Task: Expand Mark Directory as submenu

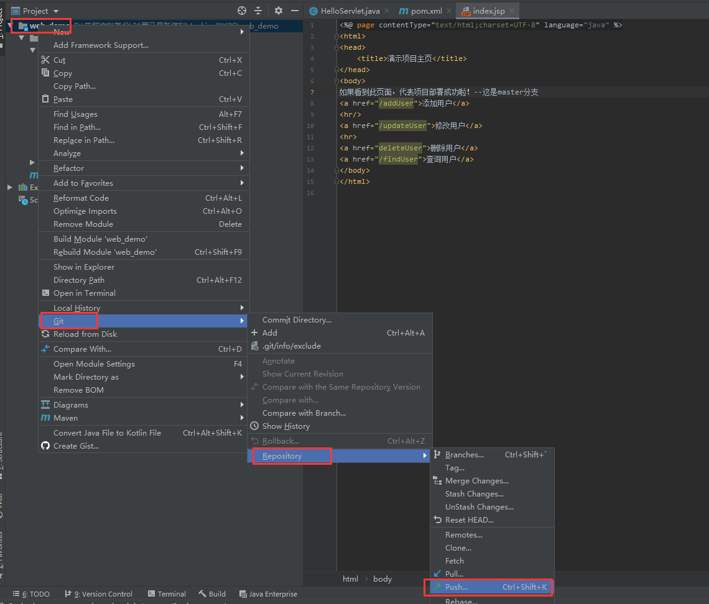Action: click(243, 377)
